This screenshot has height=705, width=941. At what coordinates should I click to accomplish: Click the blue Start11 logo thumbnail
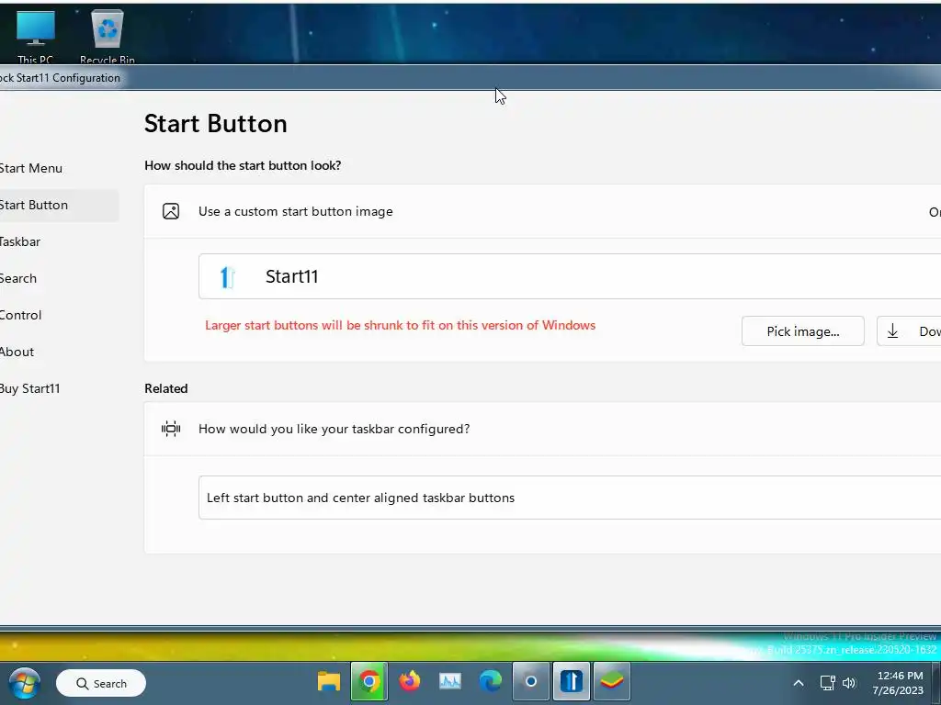click(x=227, y=277)
